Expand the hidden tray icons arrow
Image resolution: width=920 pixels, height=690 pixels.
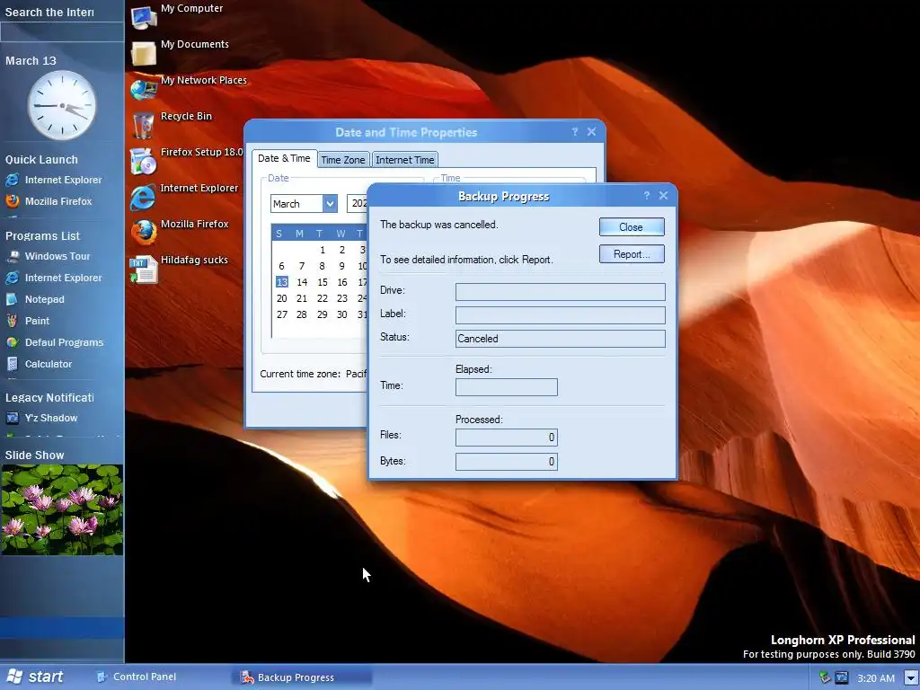point(911,677)
